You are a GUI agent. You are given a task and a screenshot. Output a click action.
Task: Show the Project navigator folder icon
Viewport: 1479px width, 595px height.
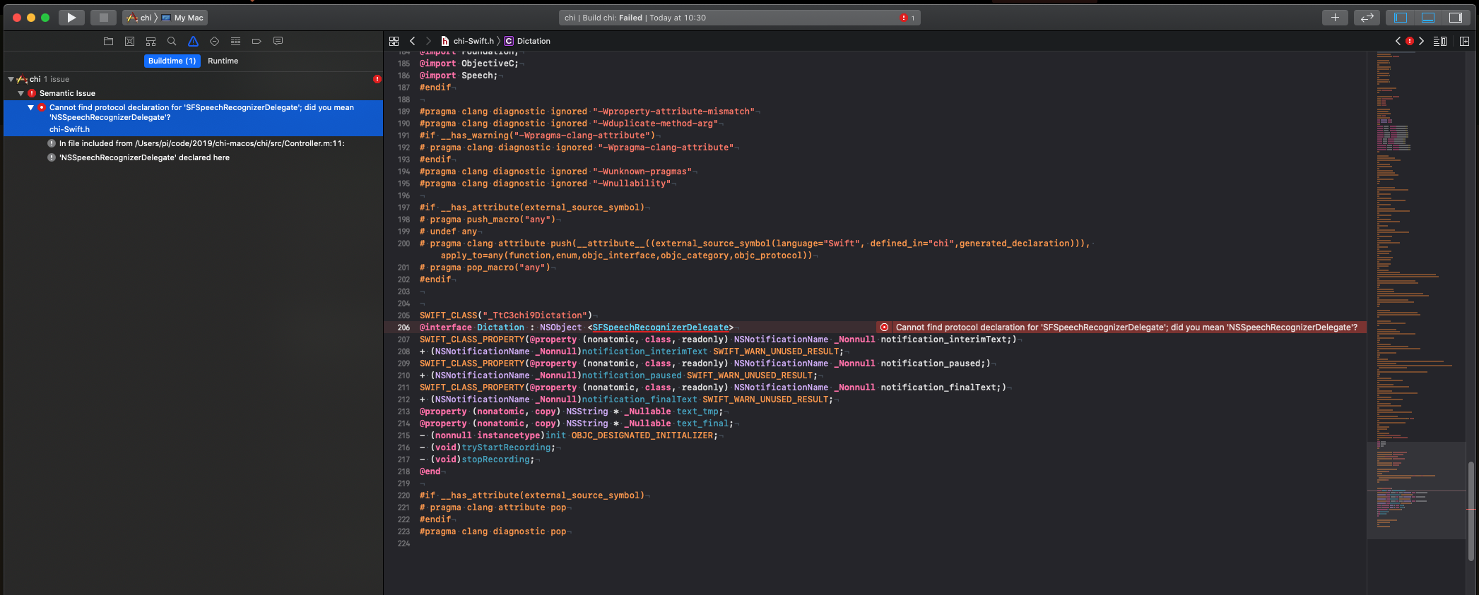click(108, 41)
